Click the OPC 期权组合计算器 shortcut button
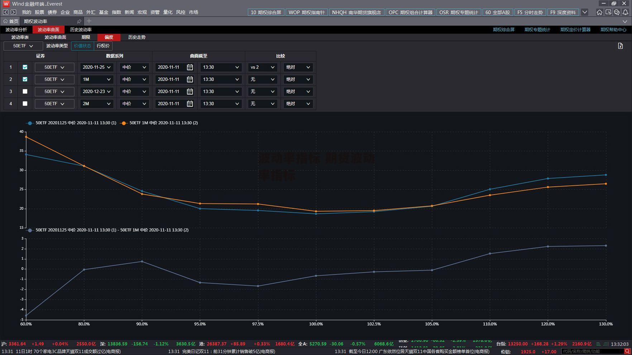 click(411, 12)
